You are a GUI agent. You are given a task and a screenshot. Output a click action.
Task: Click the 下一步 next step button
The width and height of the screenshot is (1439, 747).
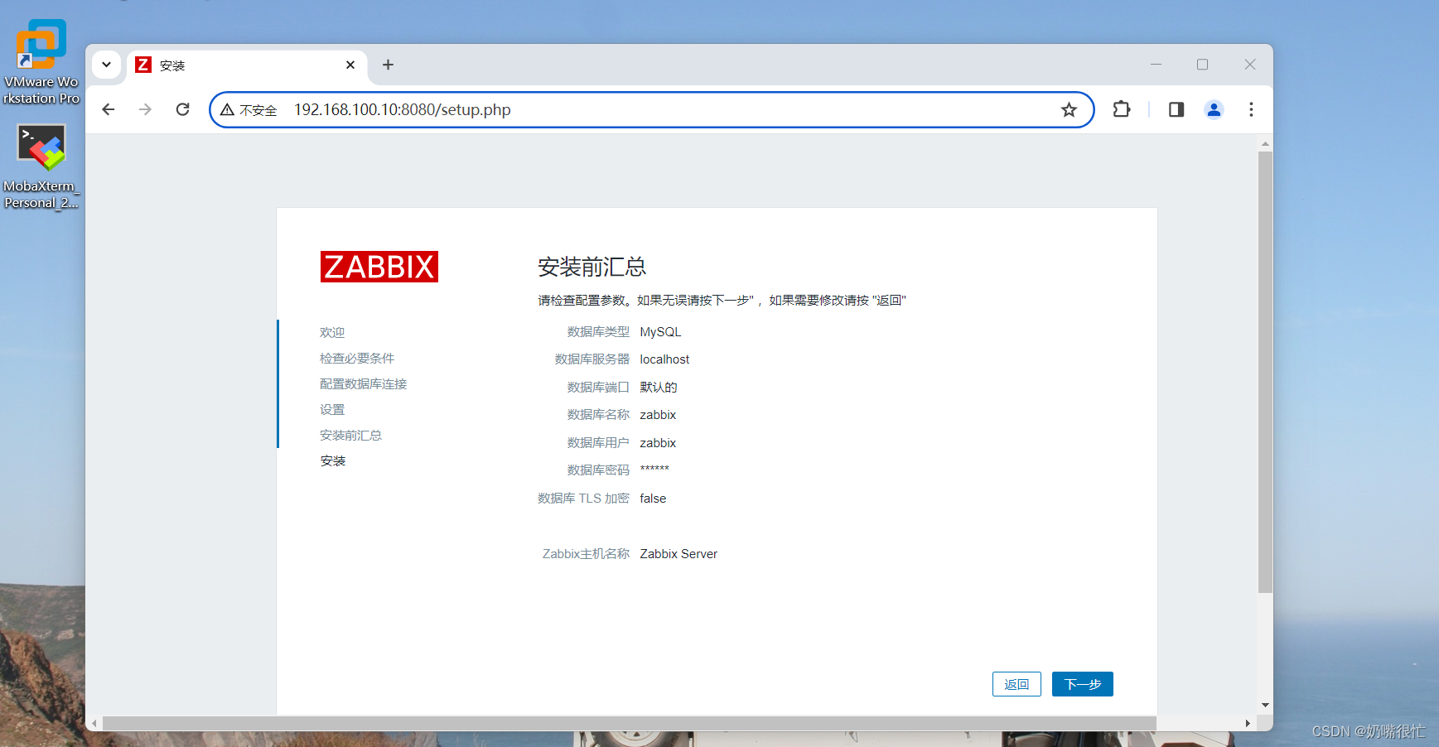click(x=1083, y=684)
